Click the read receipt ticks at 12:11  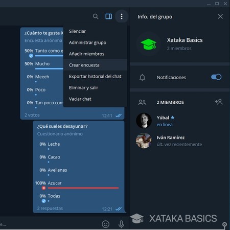click(119, 116)
